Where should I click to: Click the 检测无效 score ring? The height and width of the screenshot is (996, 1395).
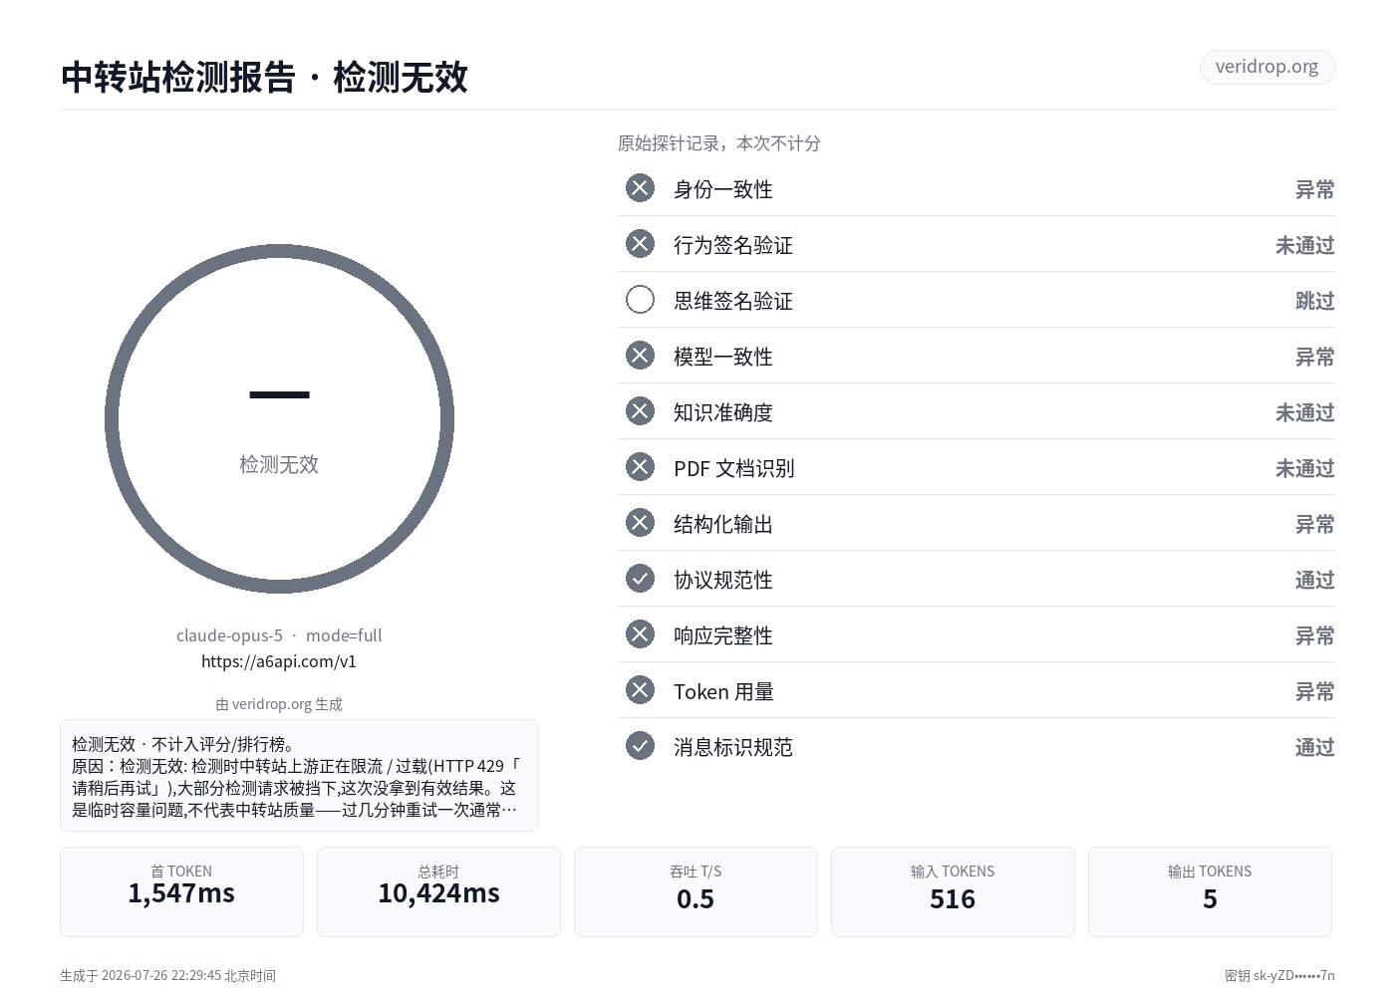point(279,419)
